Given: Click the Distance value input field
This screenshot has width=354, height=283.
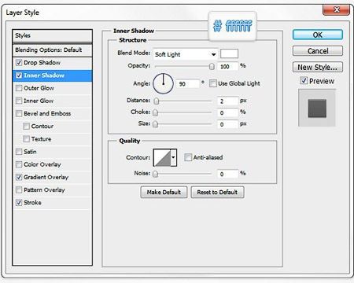Looking at the screenshot, I should pos(227,101).
